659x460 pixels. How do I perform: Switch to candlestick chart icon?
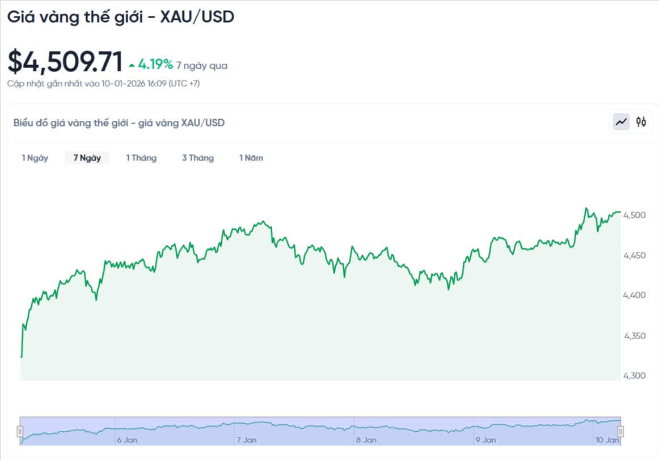pyautogui.click(x=641, y=121)
